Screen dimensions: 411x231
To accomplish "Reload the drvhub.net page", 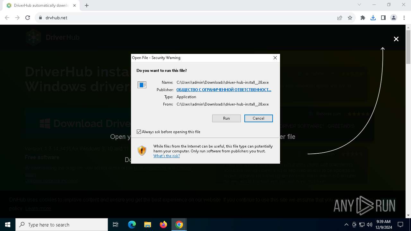I will click(x=28, y=18).
